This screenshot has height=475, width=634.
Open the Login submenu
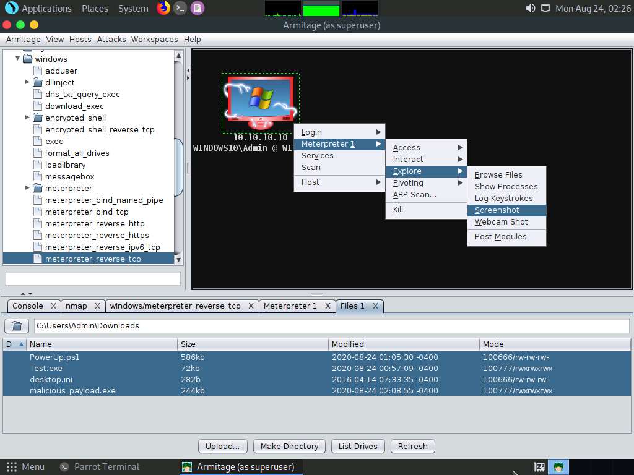point(339,132)
